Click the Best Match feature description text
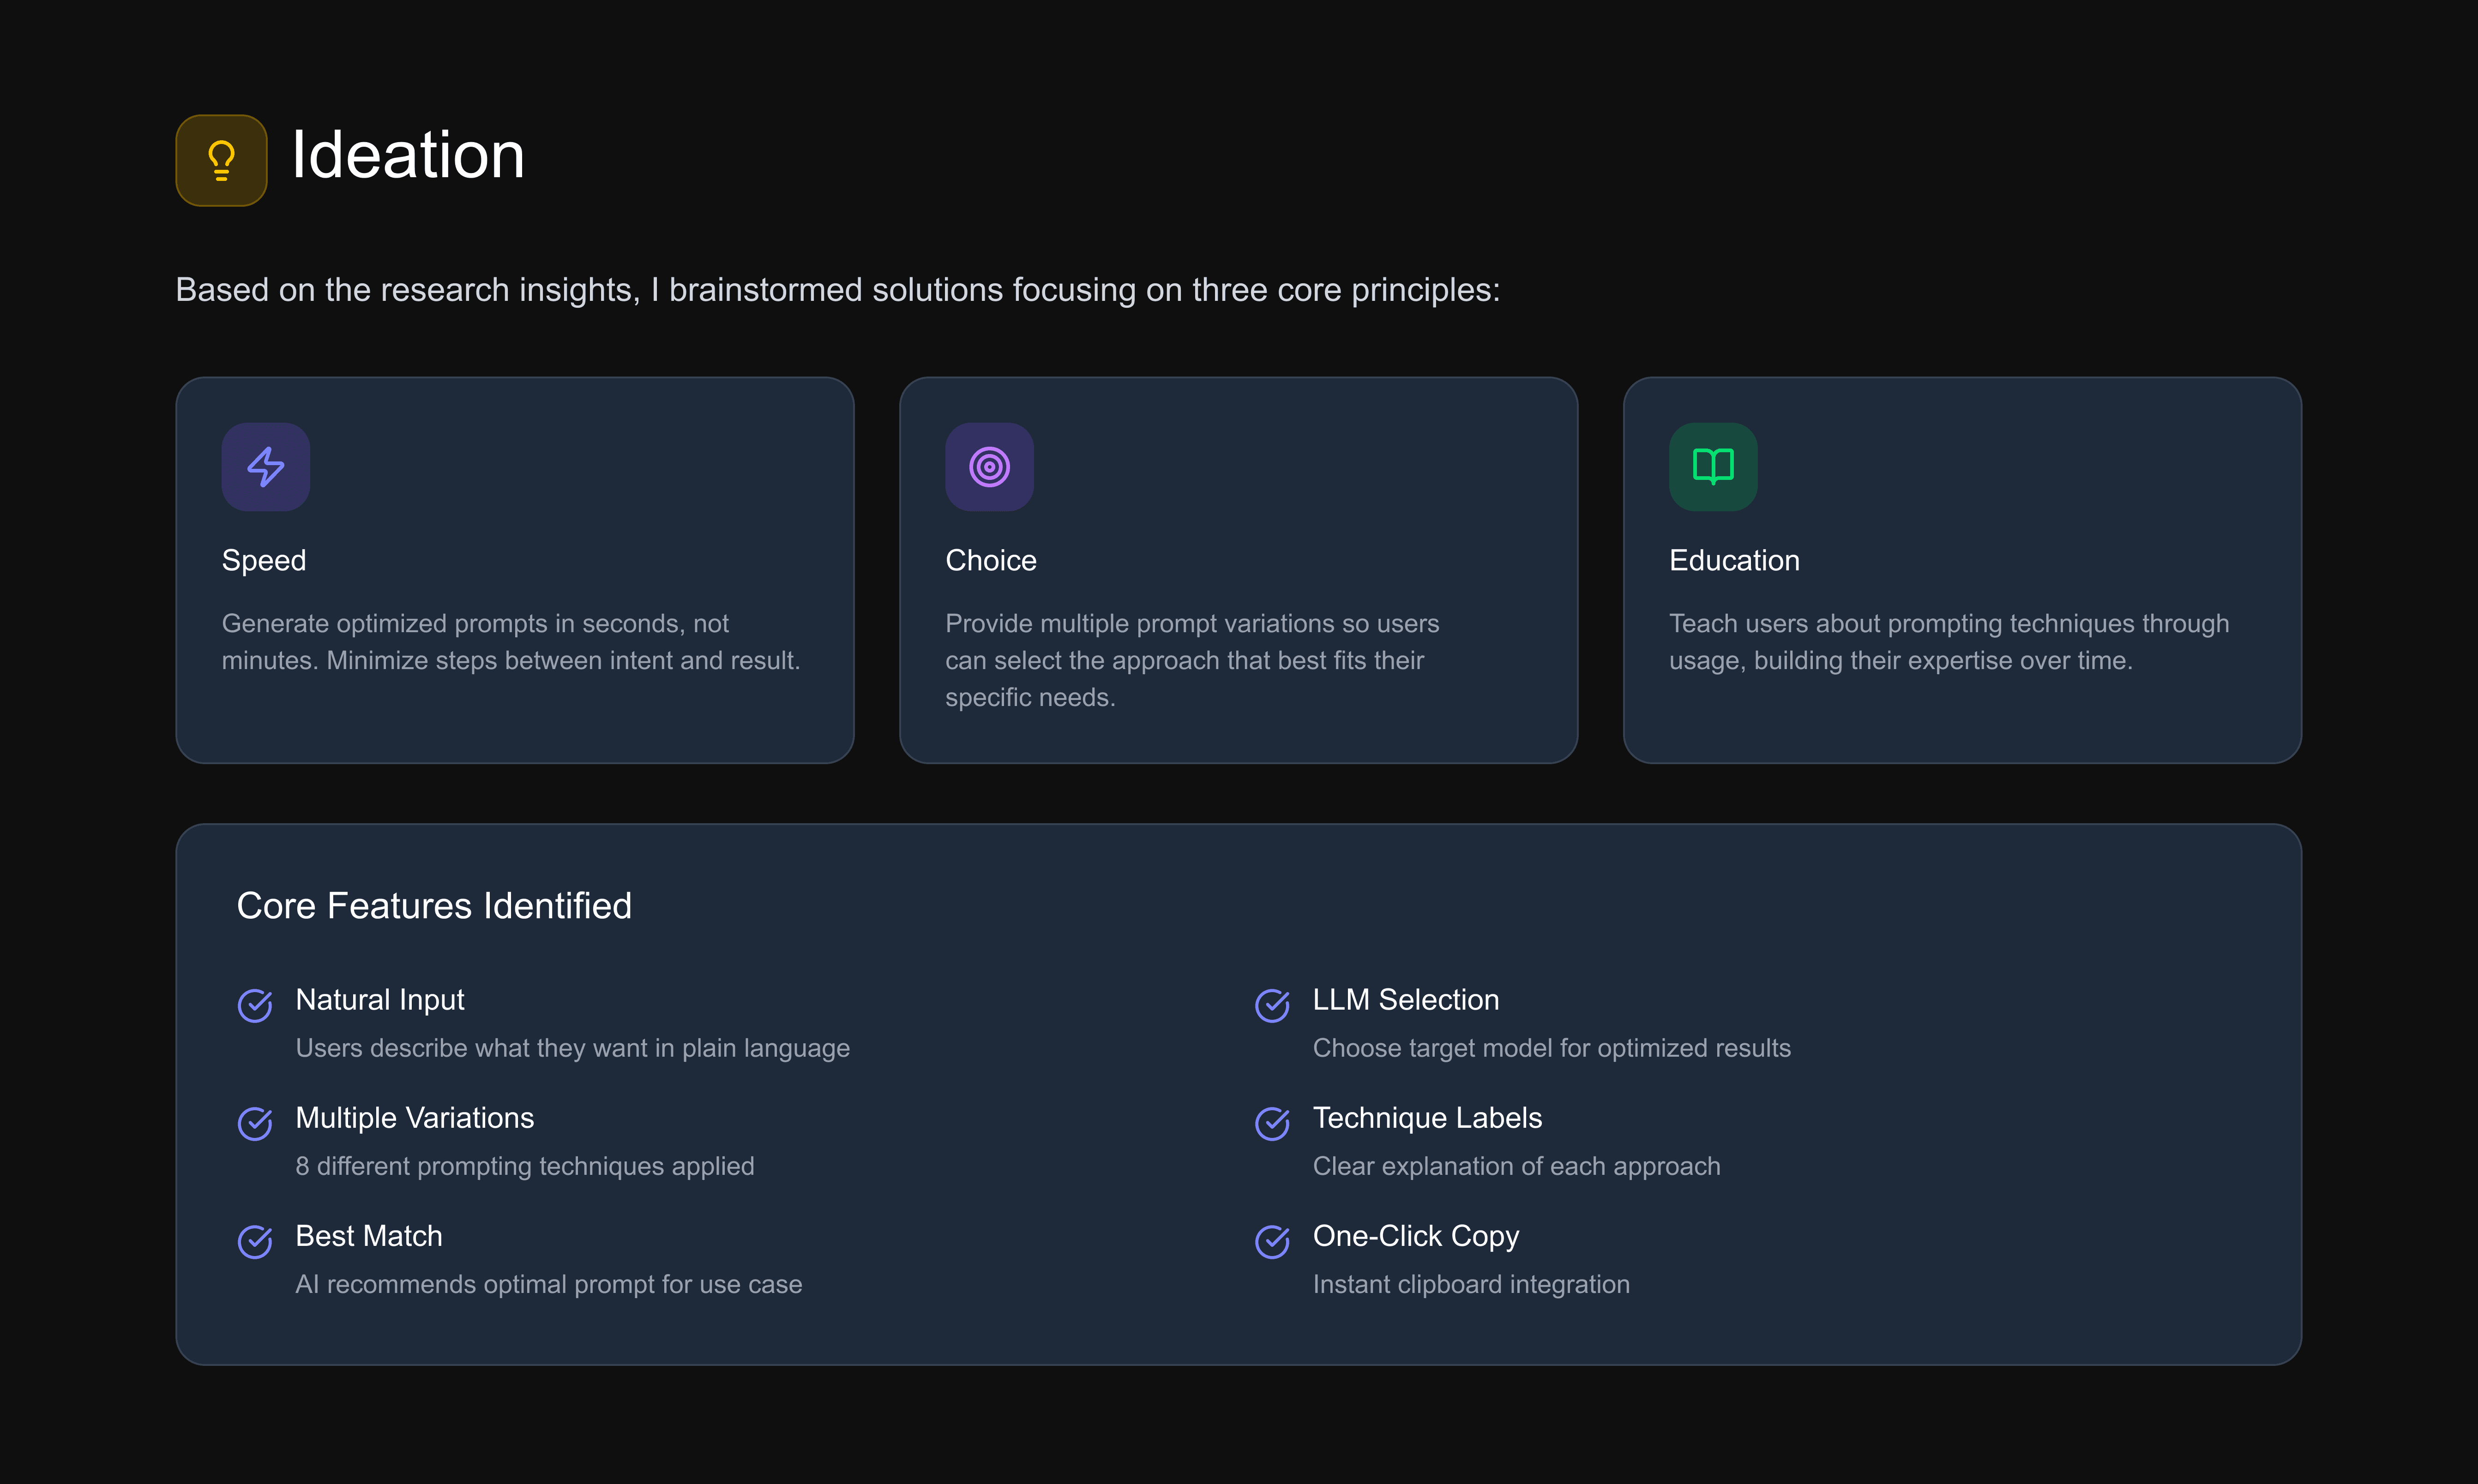The image size is (2478, 1484). pyautogui.click(x=548, y=1284)
